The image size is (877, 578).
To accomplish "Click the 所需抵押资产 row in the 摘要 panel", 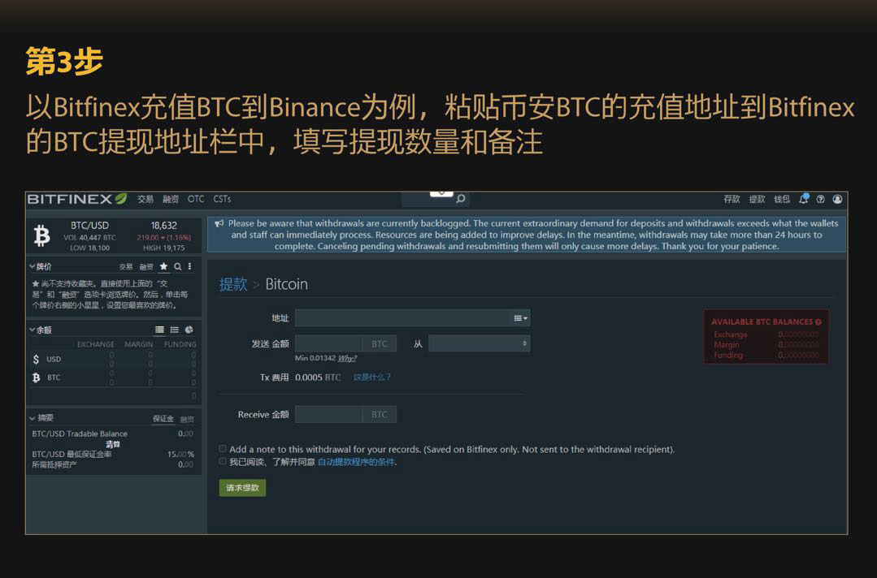I will (112, 464).
